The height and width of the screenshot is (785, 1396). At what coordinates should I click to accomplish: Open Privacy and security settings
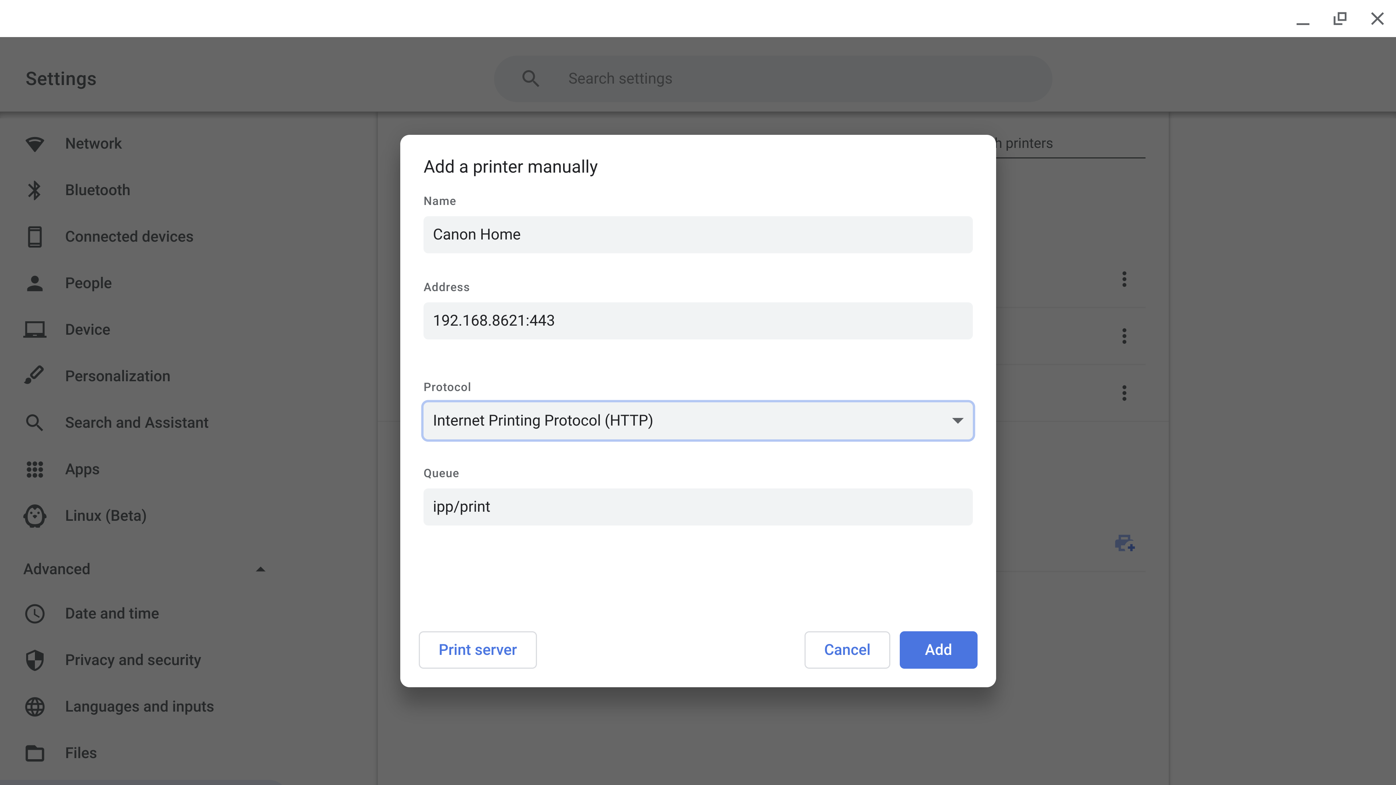[x=133, y=660]
